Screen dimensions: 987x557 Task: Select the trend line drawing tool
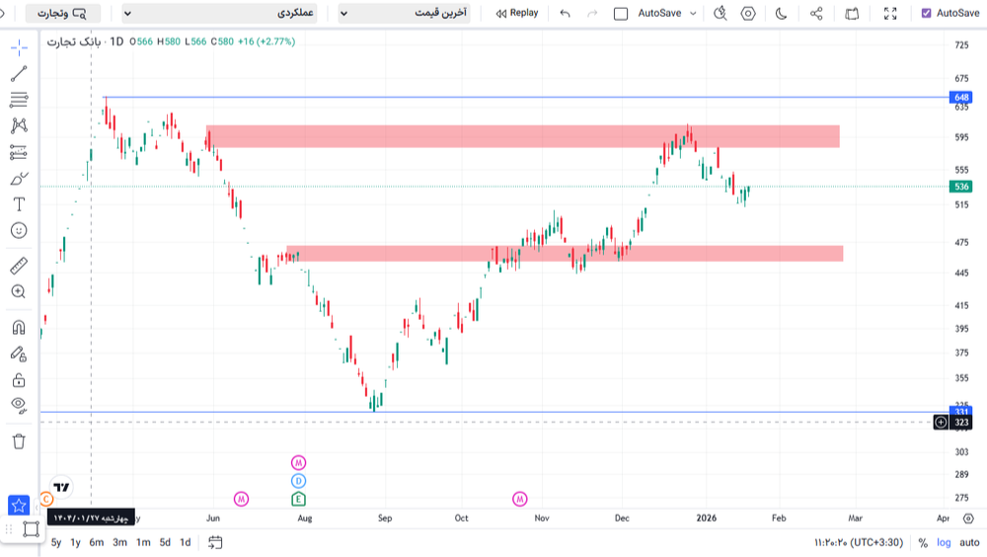[19, 73]
